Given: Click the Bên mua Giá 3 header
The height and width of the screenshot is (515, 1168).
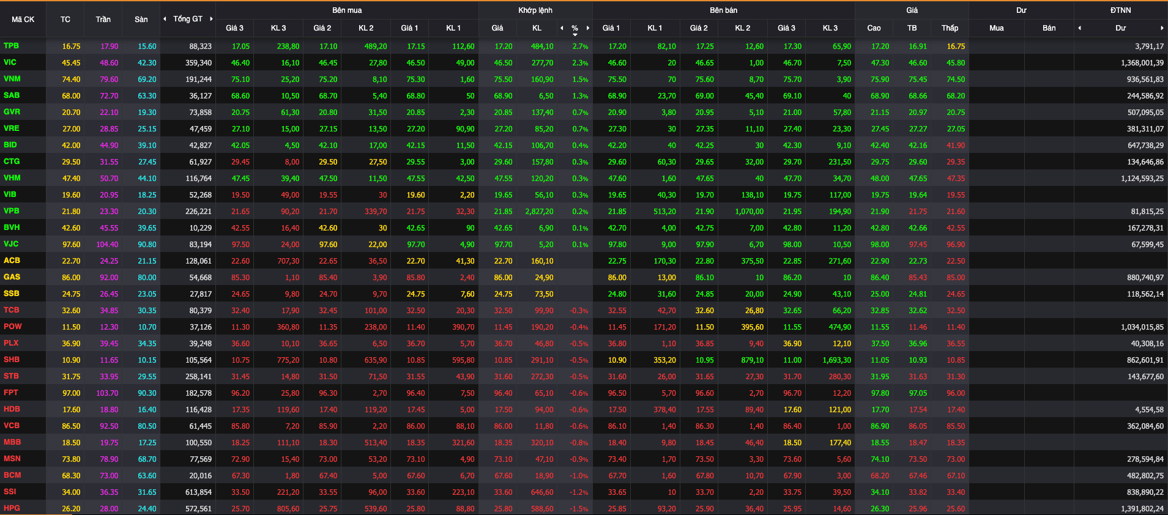Looking at the screenshot, I should point(234,28).
